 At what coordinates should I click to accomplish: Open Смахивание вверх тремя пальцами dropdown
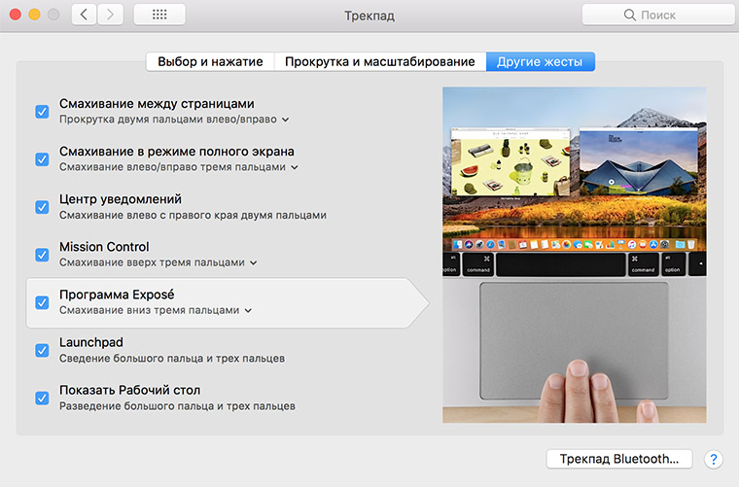158,262
